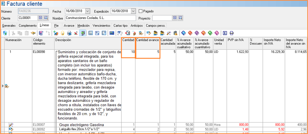This screenshot has width=308, height=134.
Task: Click the globe icon at toolbar start
Action: click(x=5, y=33)
